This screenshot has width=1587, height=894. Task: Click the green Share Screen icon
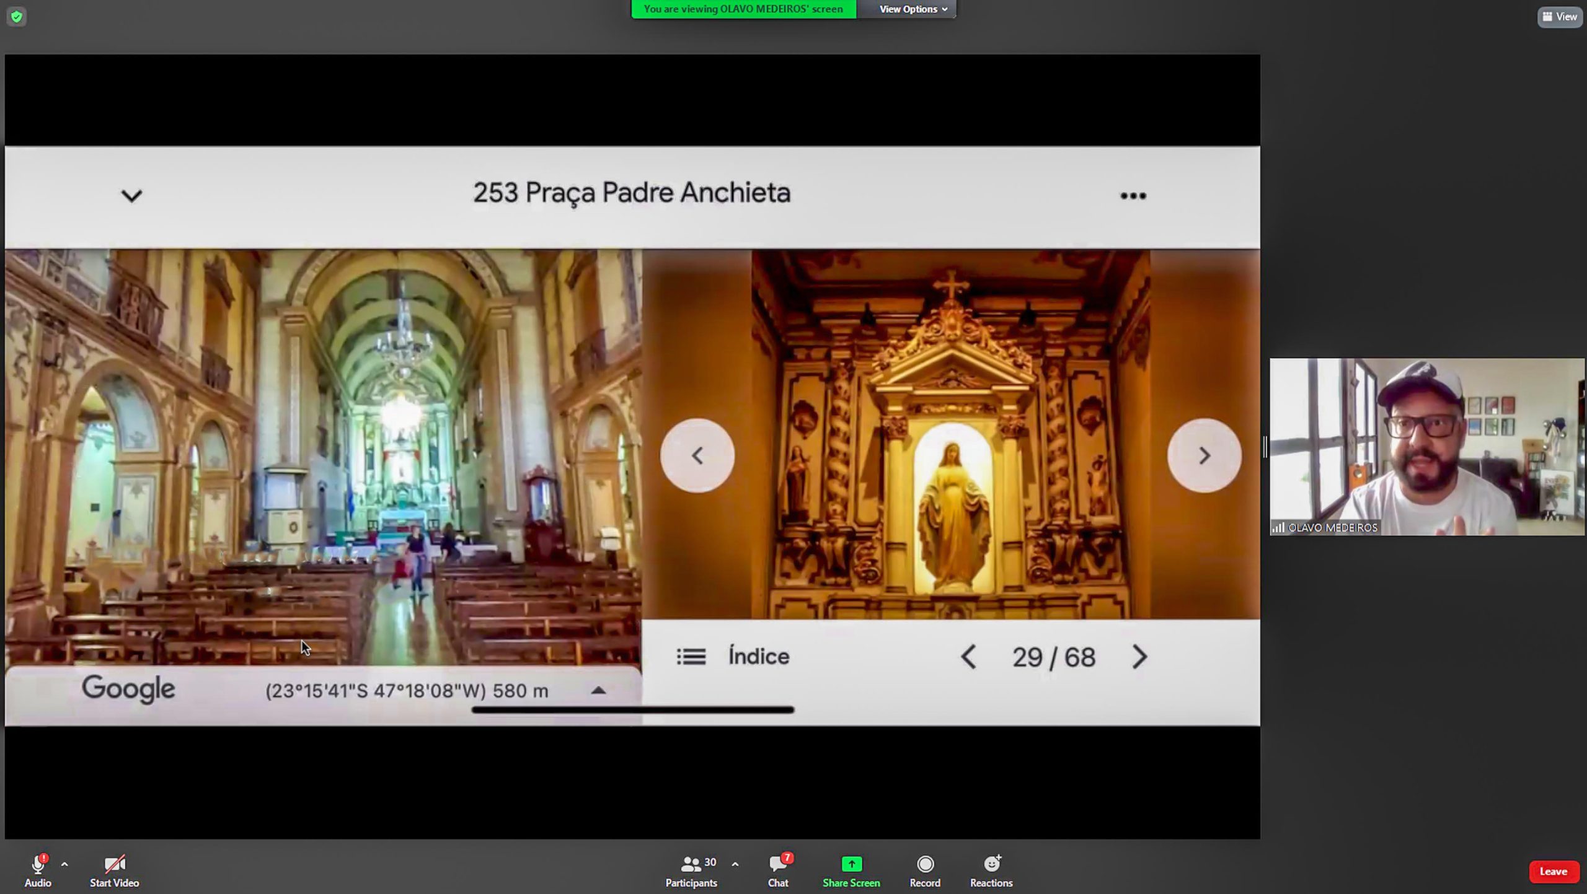pyautogui.click(x=851, y=864)
